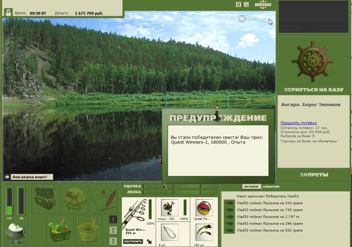352x247 pixels.
Task: Switch to rod slot number 3
Action: pyautogui.click(x=113, y=241)
